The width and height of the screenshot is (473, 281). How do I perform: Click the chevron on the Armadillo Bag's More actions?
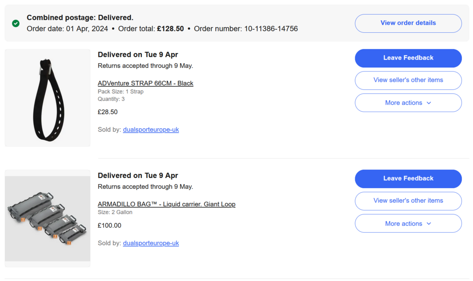point(429,224)
